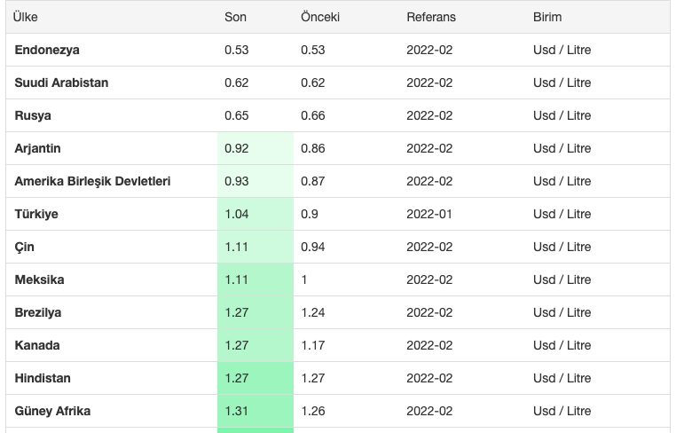Open the Brezilya country link
Image resolution: width=676 pixels, height=433 pixels.
[x=38, y=312]
